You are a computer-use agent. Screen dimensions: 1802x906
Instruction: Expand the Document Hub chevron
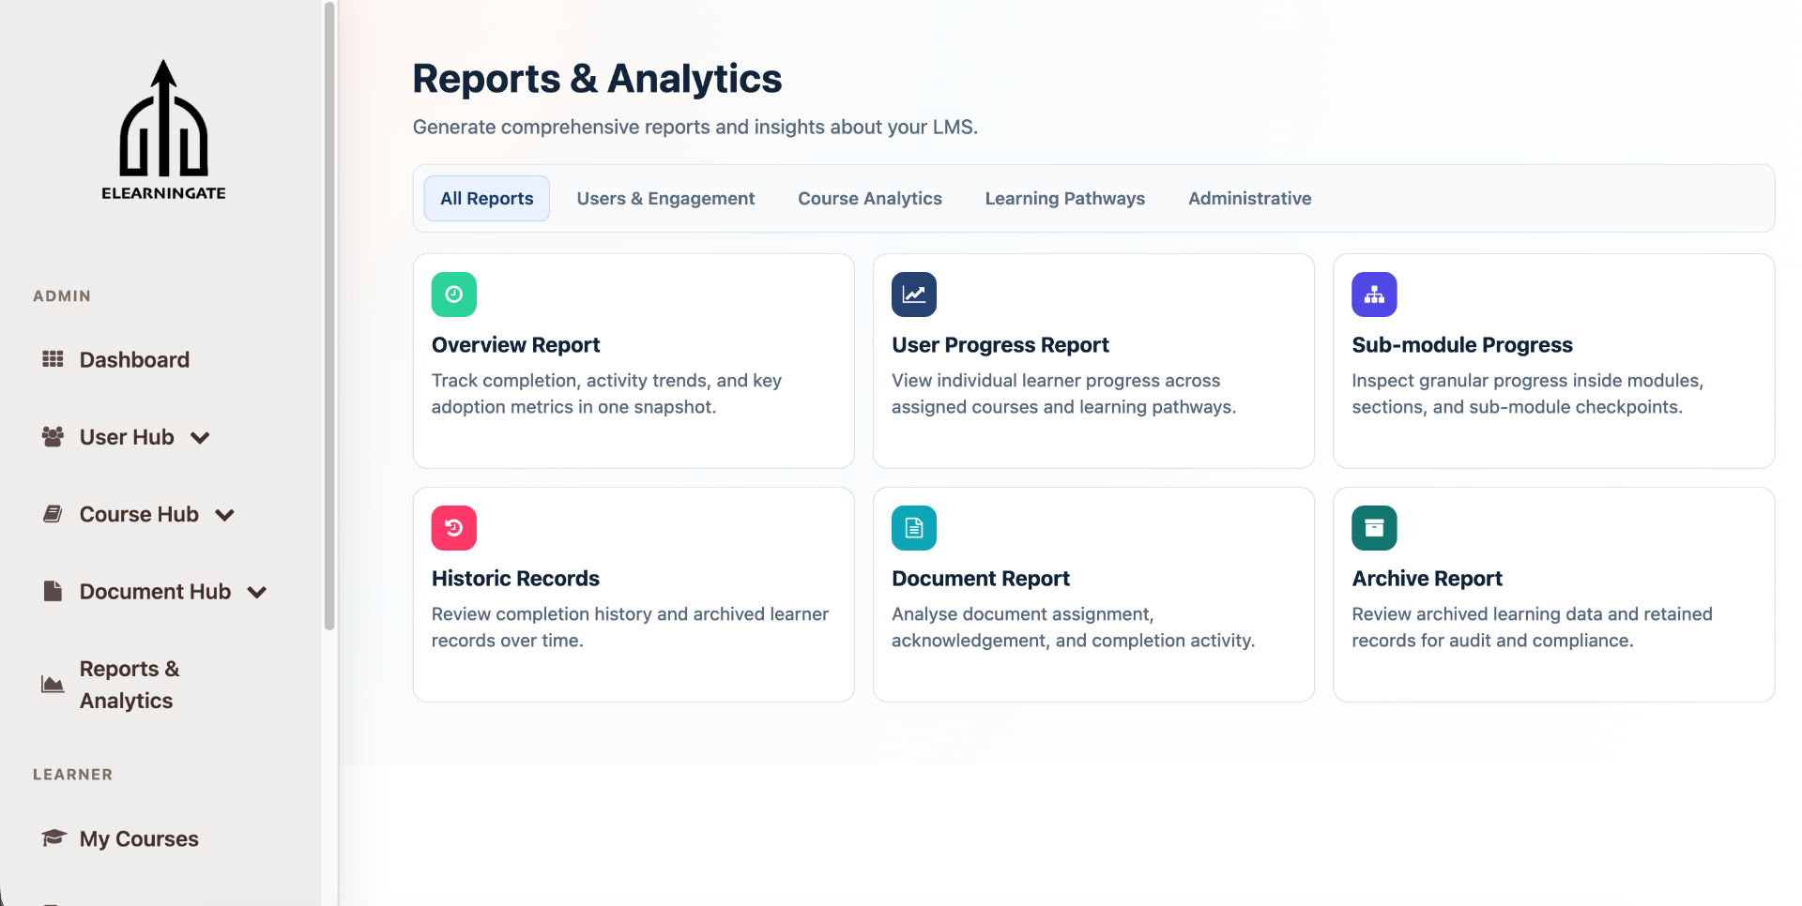pyautogui.click(x=257, y=592)
